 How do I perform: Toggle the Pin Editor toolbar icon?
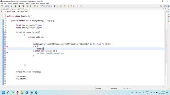point(82,6)
